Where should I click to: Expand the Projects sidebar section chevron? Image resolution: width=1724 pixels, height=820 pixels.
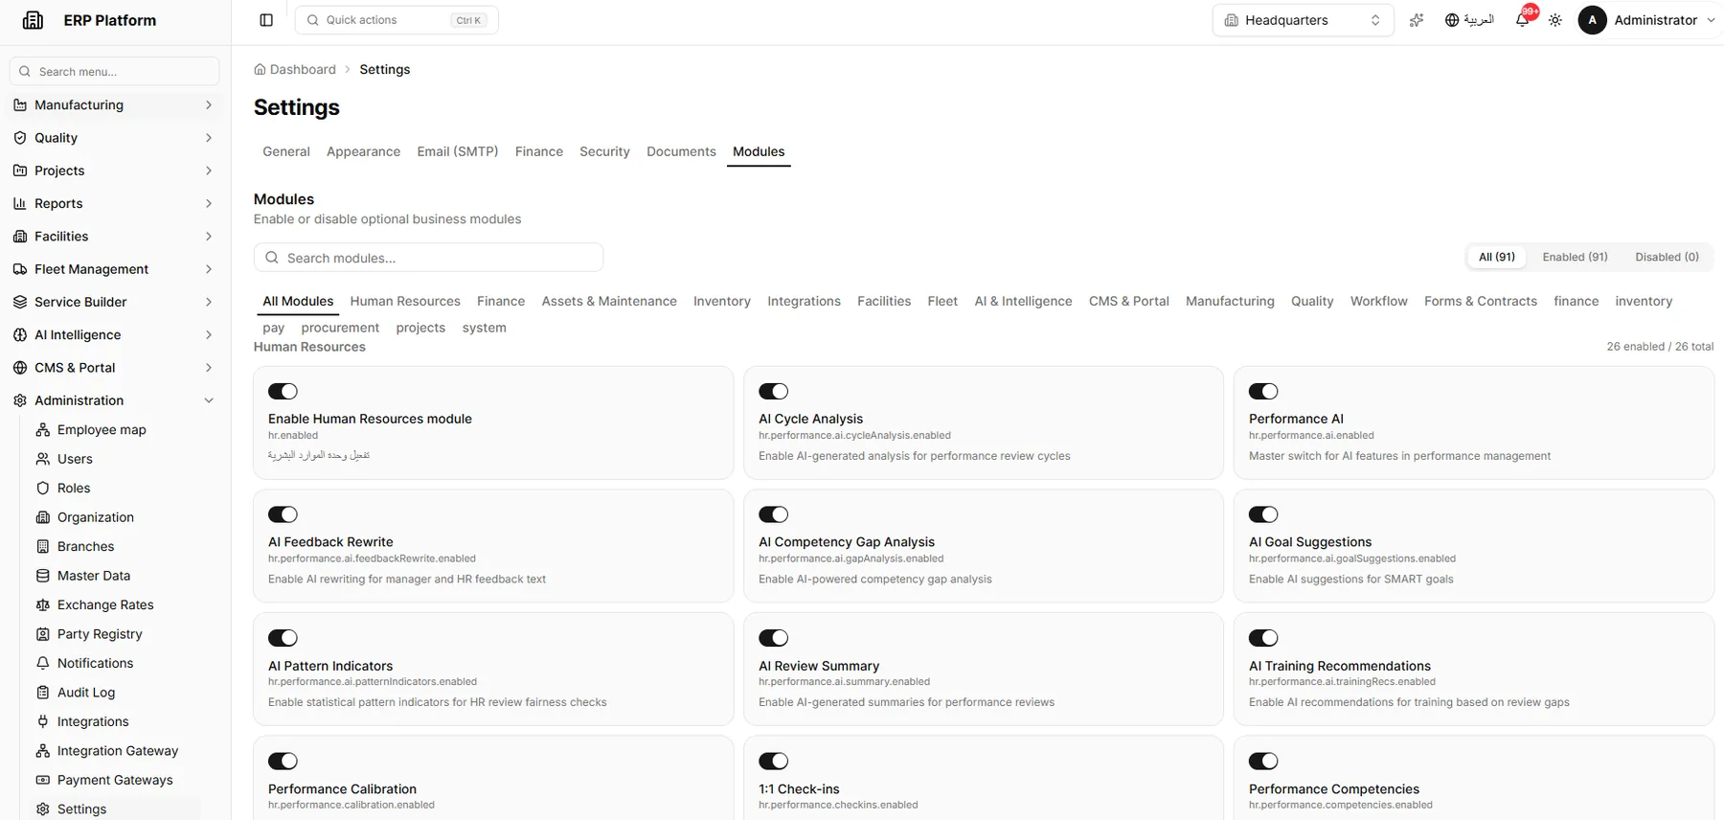click(209, 171)
